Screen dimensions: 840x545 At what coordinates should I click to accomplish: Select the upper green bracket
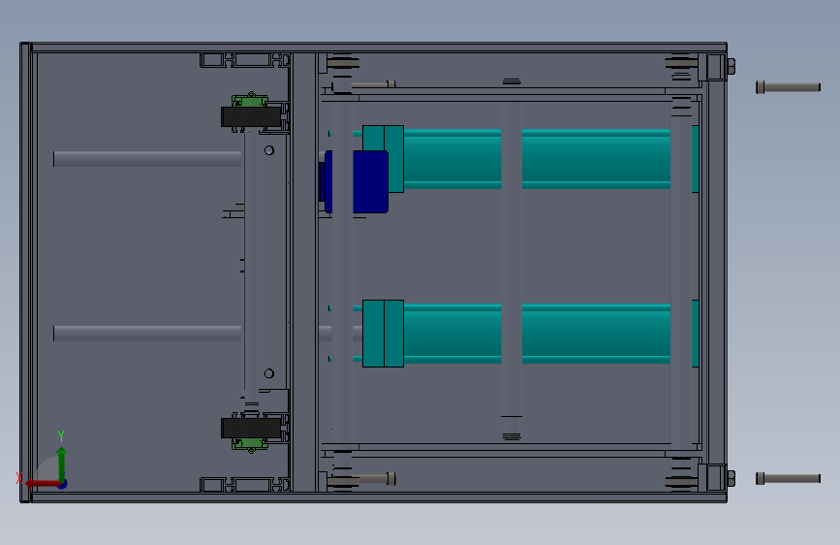click(250, 100)
